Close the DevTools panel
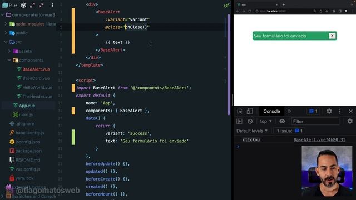This screenshot has height=200, width=356. (x=350, y=111)
